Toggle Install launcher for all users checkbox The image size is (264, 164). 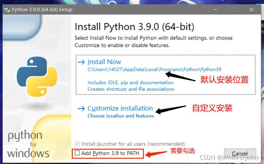77,144
